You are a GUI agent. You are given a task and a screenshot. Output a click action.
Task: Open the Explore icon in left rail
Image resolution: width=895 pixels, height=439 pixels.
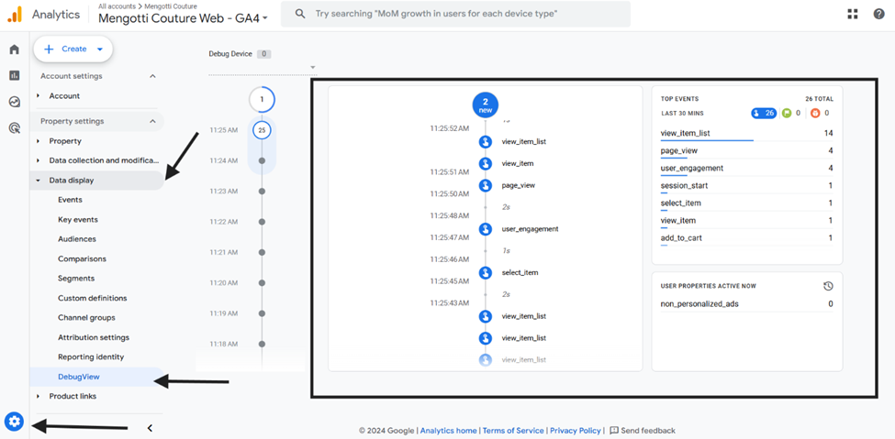point(15,102)
